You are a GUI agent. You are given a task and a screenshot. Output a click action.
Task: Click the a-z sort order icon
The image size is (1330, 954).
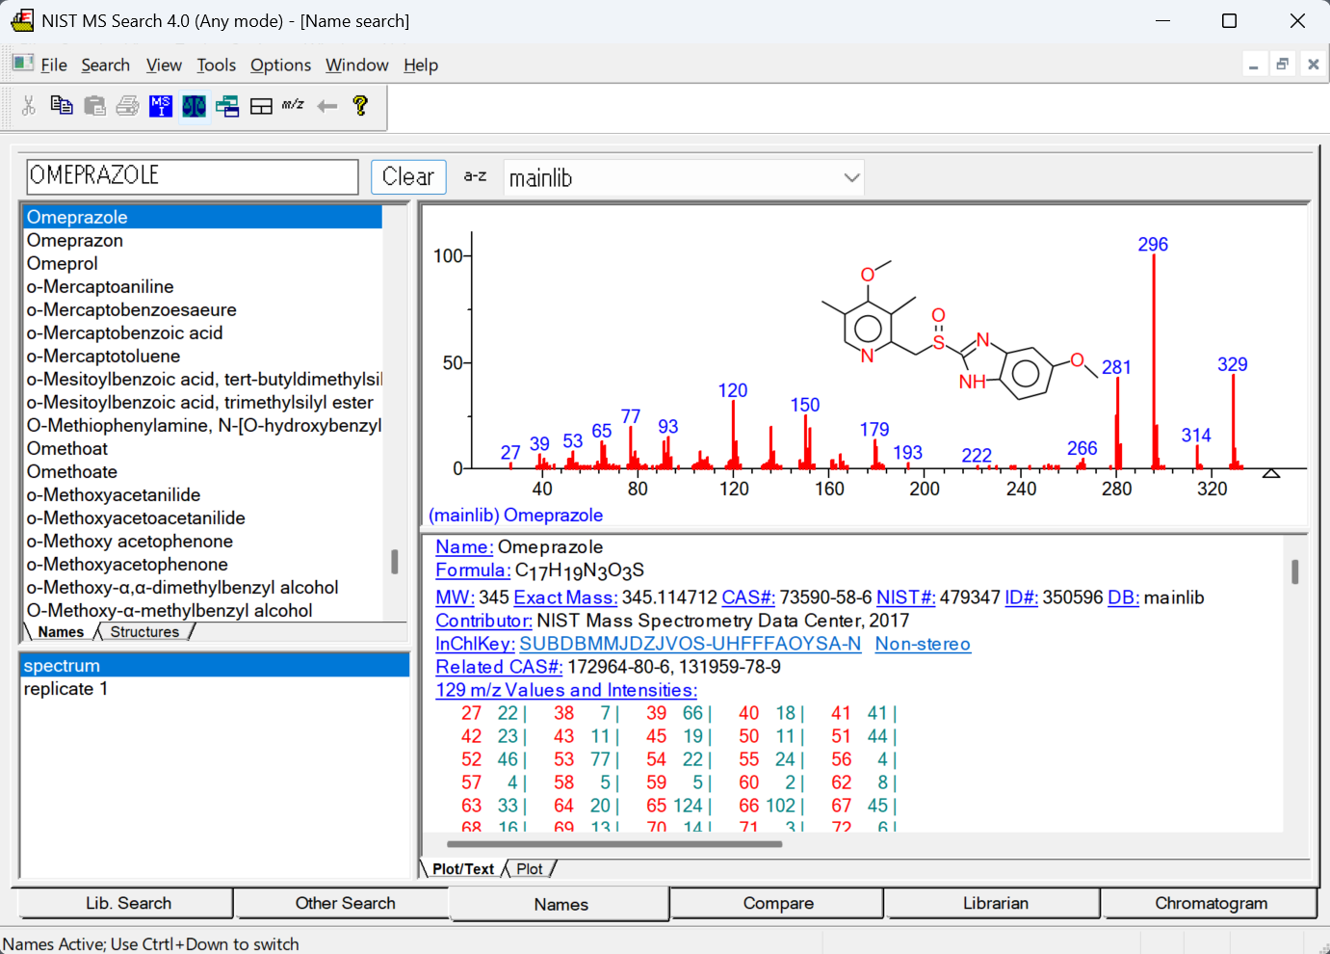tap(475, 176)
